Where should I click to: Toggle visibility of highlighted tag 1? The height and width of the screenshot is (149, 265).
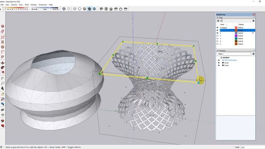(x=217, y=30)
